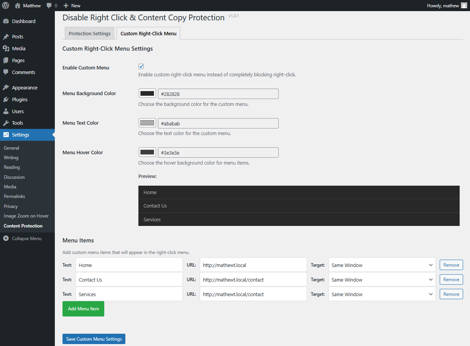Select the Media library icon

(x=7, y=48)
